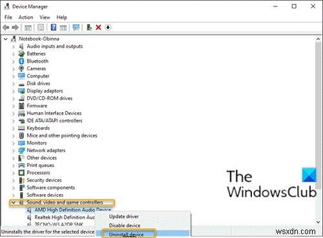
Task: Expand the IDE ATA/ATAPI controllers node
Action: 14,121
